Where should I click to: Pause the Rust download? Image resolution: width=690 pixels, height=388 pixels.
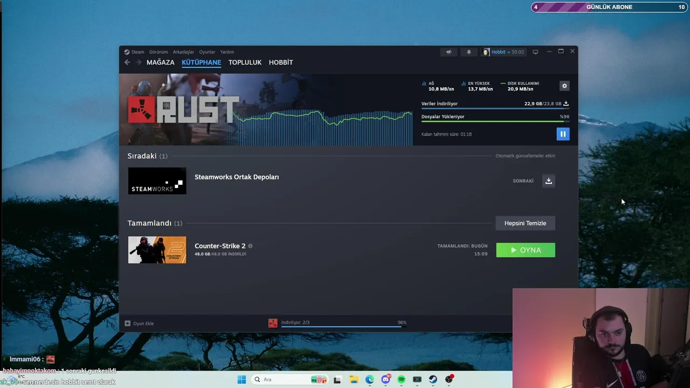click(x=563, y=134)
